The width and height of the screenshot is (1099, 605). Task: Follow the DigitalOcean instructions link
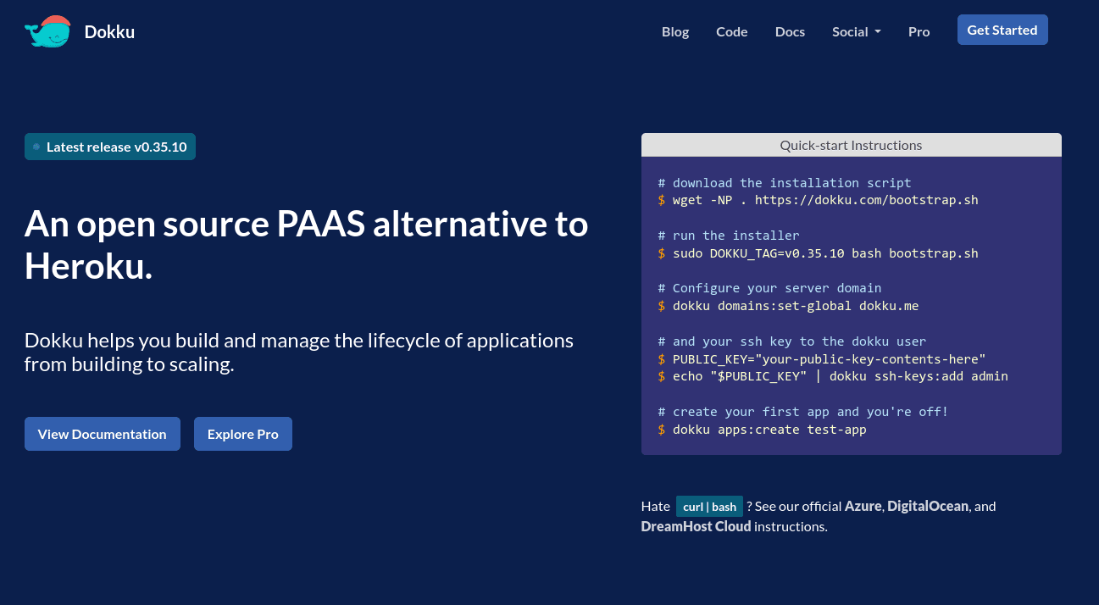(927, 506)
